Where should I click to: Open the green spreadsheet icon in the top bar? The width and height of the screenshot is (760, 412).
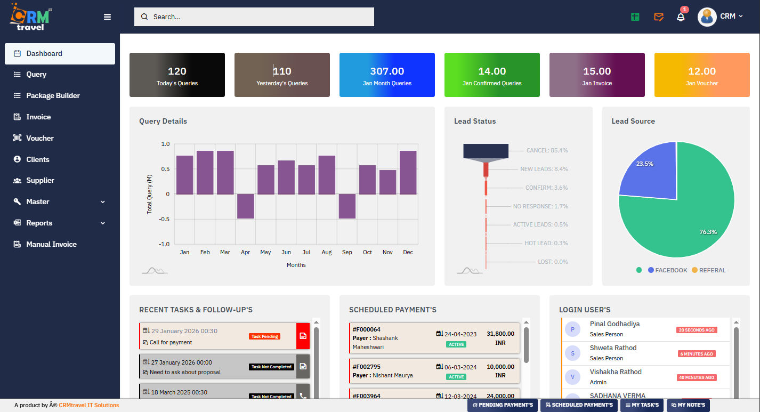(635, 17)
